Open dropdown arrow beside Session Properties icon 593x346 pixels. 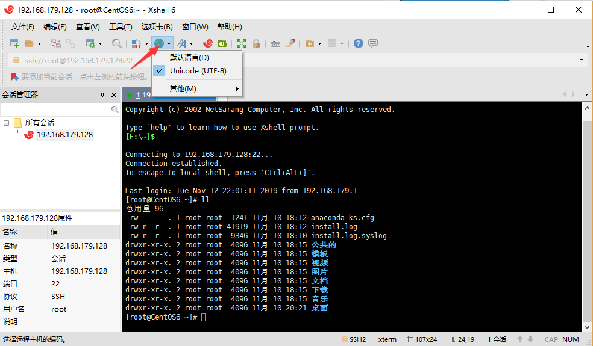click(x=100, y=43)
